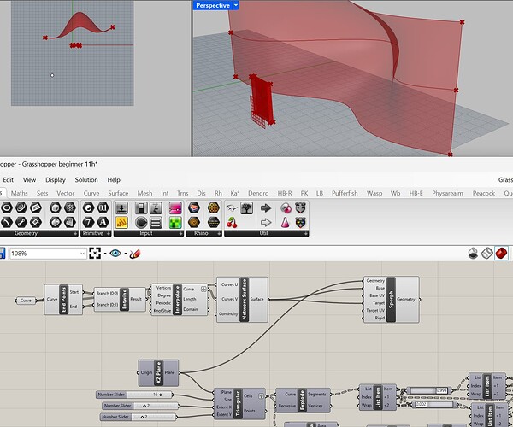Open the Solution menu
513x427 pixels.
[x=86, y=179]
